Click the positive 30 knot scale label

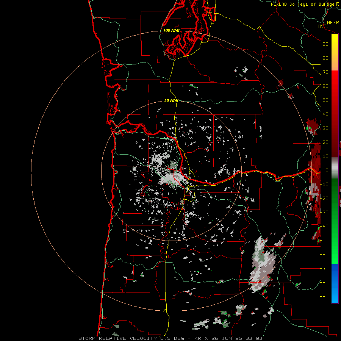pyautogui.click(x=325, y=128)
